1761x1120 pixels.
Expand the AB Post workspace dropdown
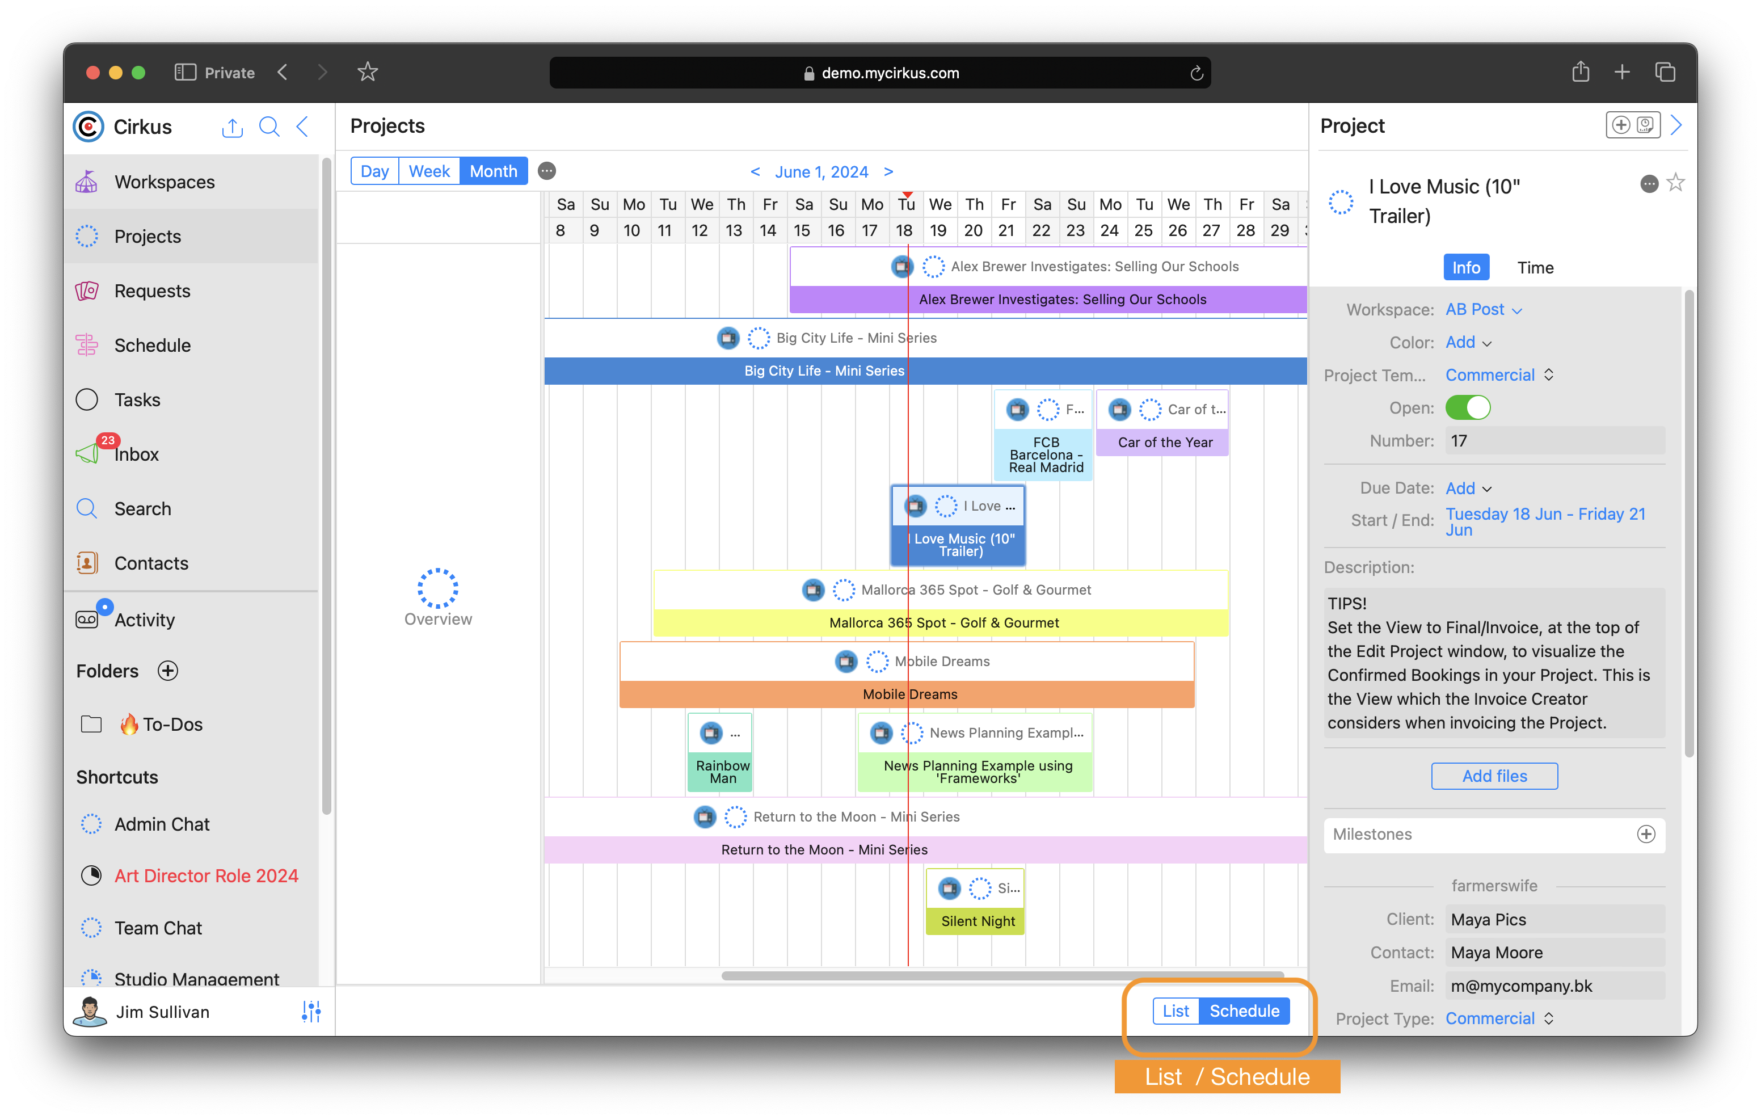pyautogui.click(x=1483, y=309)
